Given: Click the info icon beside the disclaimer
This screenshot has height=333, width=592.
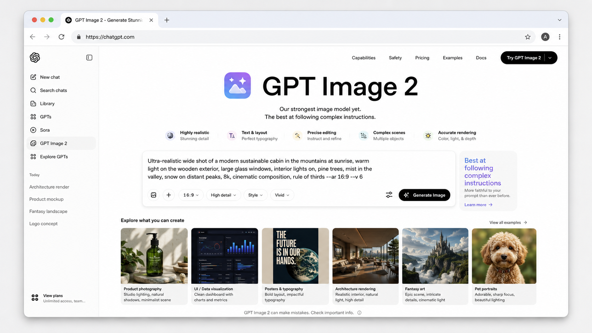Looking at the screenshot, I should coord(359,313).
